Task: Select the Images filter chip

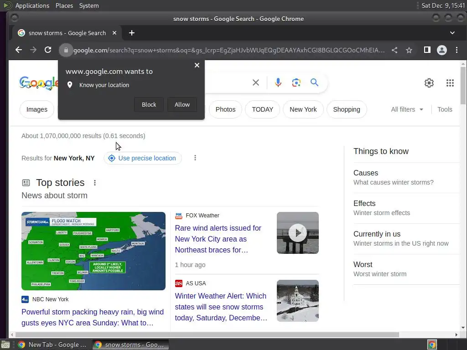Action: coord(37,109)
